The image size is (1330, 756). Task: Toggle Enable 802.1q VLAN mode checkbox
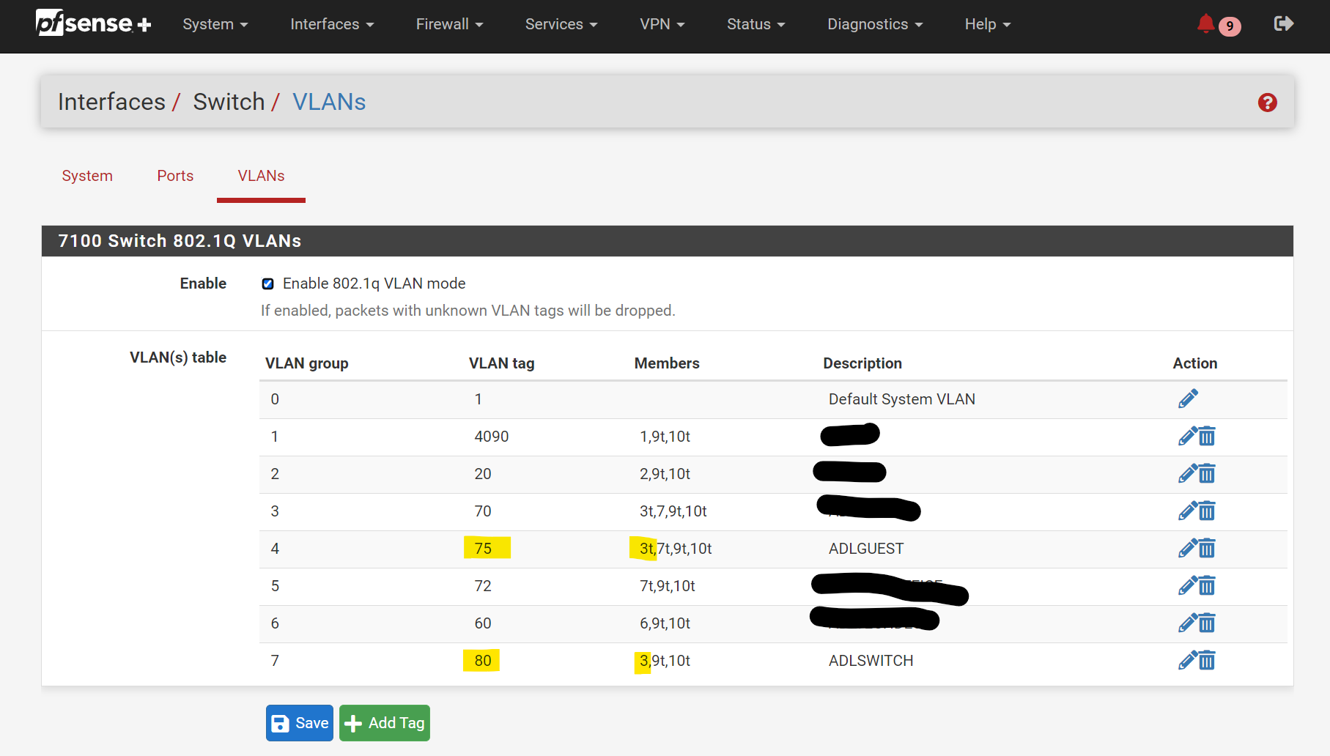click(x=268, y=284)
